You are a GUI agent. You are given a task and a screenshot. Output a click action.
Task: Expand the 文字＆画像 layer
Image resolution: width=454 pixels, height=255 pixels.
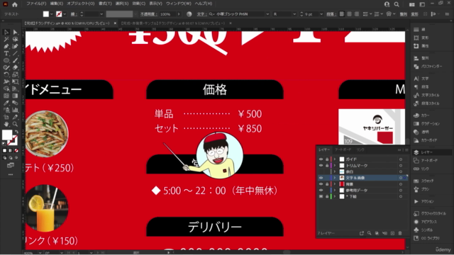pyautogui.click(x=335, y=178)
